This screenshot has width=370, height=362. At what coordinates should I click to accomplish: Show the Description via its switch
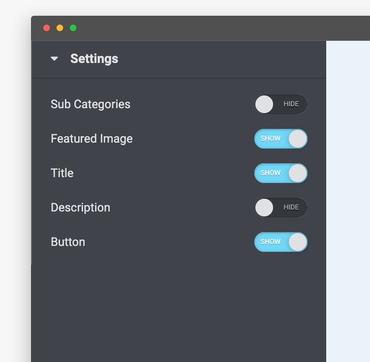pyautogui.click(x=280, y=208)
